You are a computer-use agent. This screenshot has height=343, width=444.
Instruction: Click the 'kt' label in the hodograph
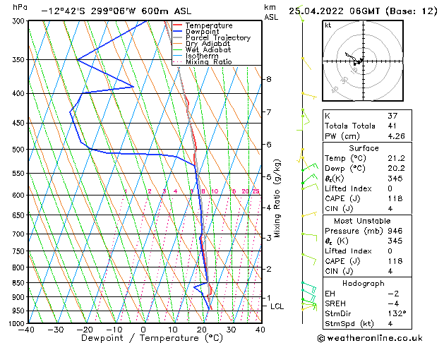(x=328, y=25)
